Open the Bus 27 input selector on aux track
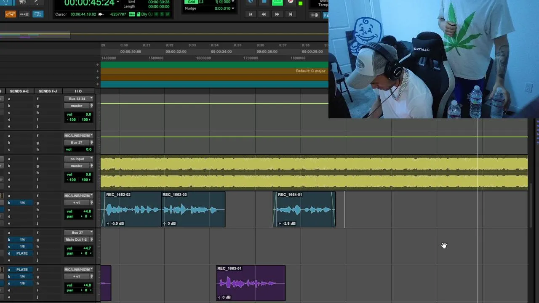This screenshot has height=303, width=539. (x=79, y=232)
